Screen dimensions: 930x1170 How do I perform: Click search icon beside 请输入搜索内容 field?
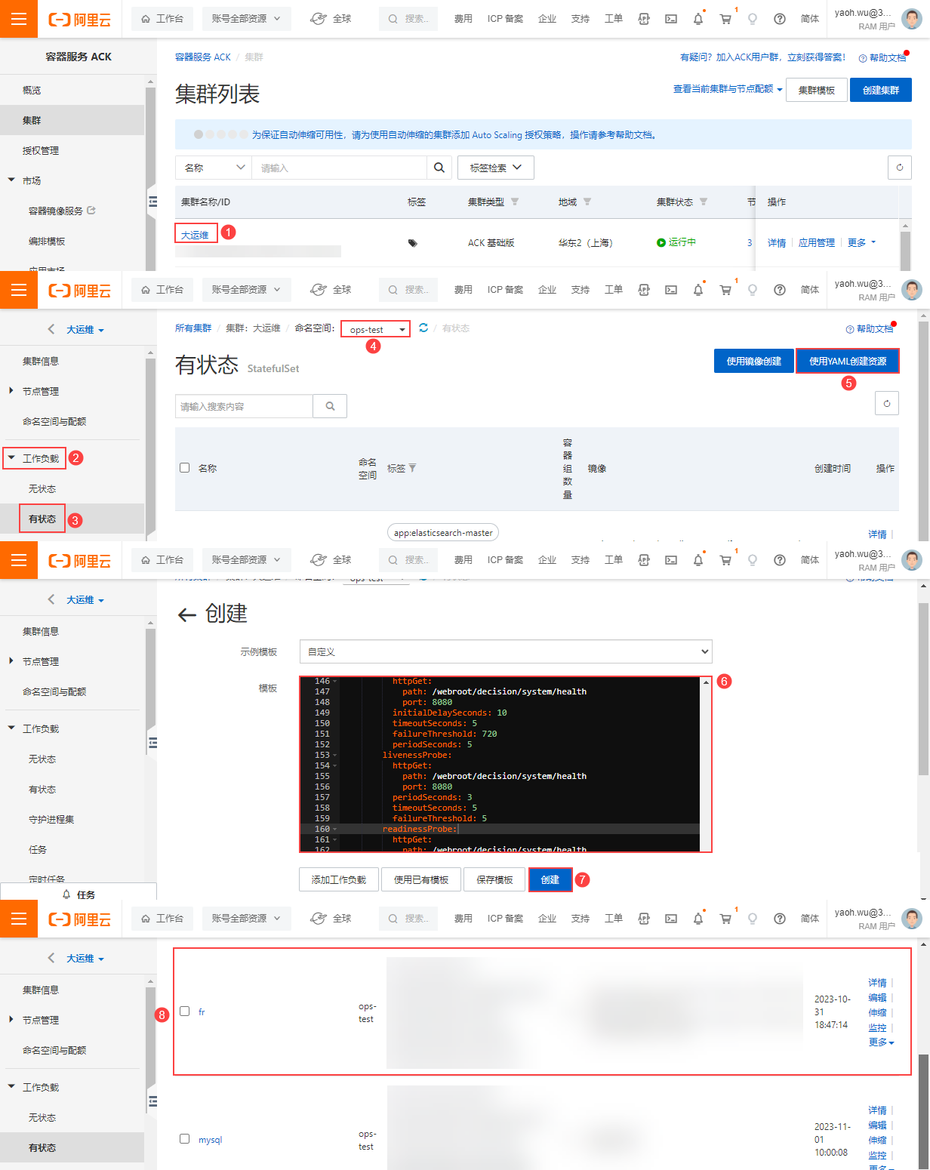click(x=330, y=406)
